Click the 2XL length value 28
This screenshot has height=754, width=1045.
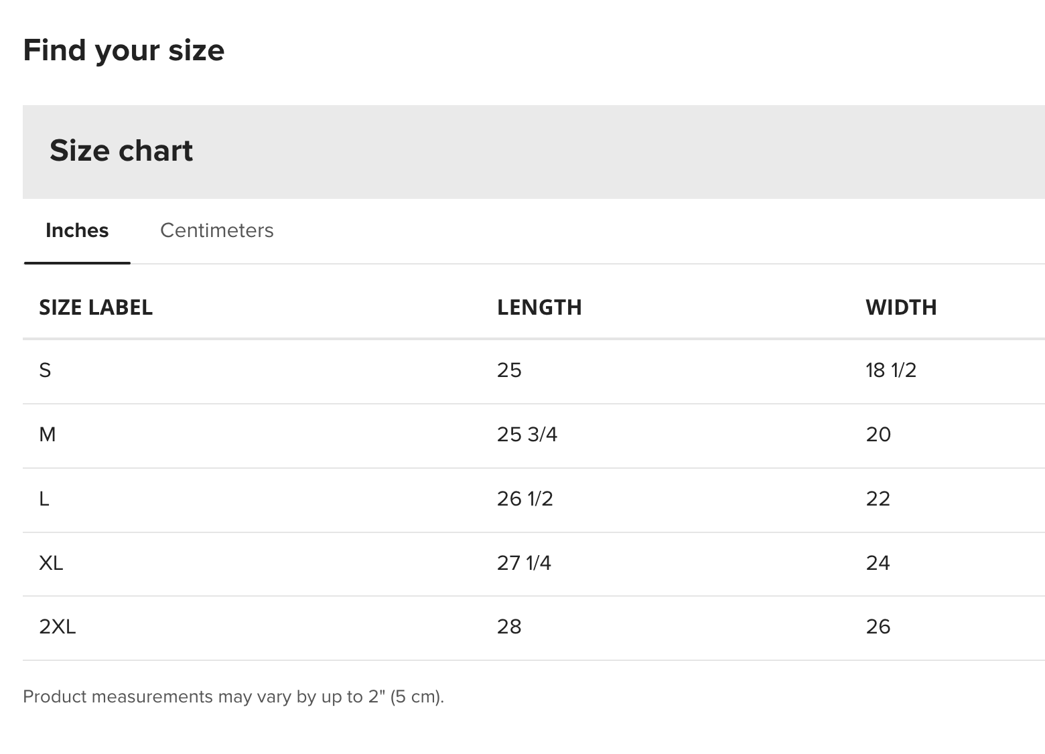coord(509,627)
